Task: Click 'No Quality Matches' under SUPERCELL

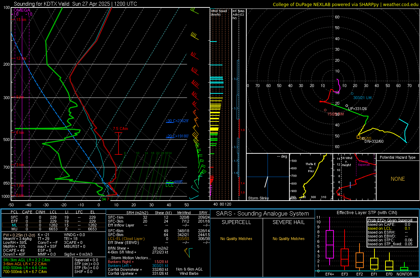Action: 236,239
